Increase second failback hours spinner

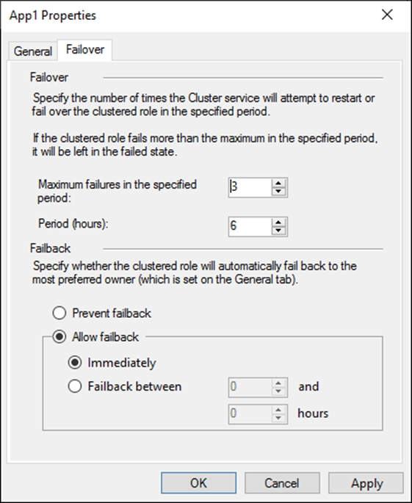[x=278, y=410]
